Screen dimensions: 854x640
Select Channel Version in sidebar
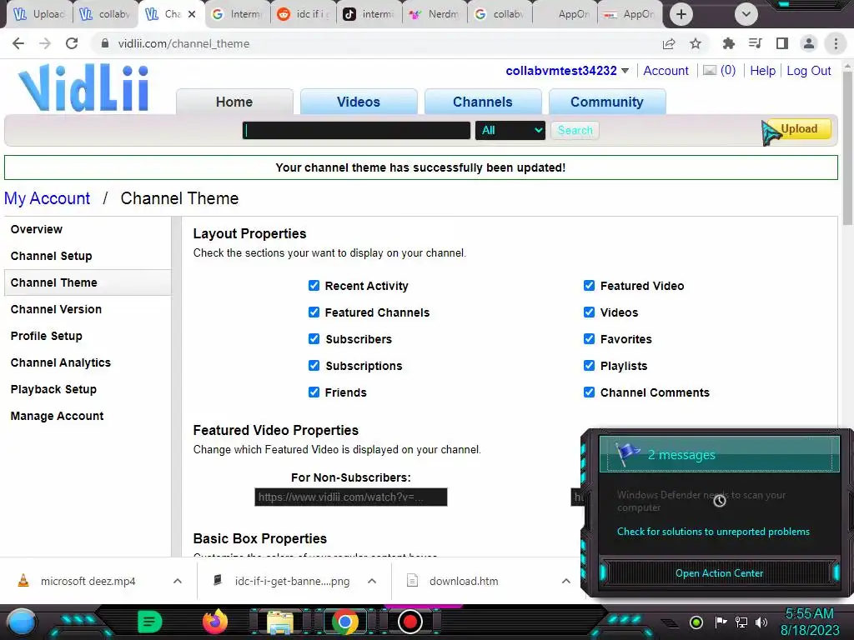point(56,309)
